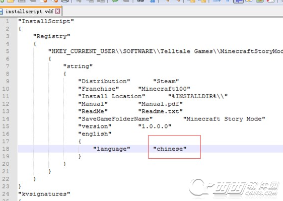The height and width of the screenshot is (201, 283).
Task: Click the "Registry" key on line 3
Action: [52, 36]
